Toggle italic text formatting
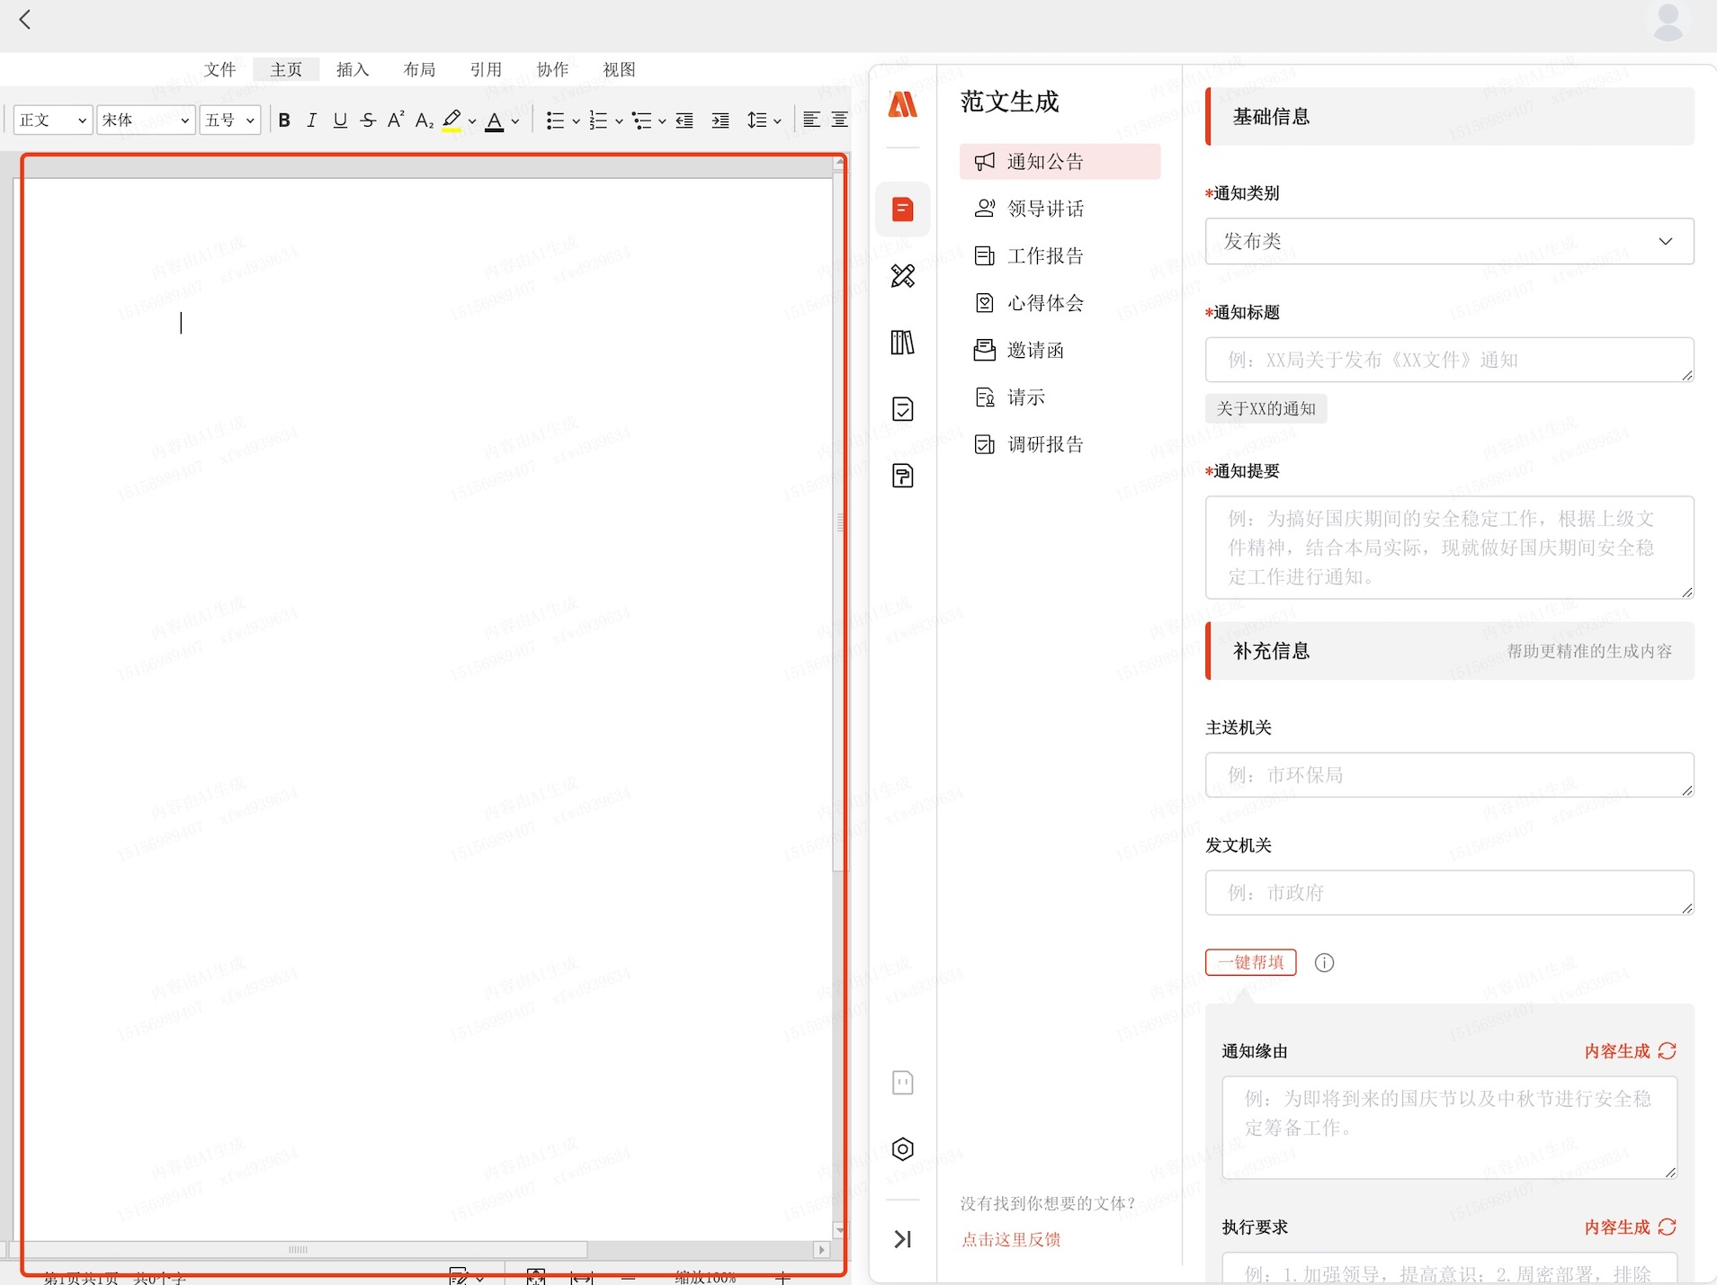1717x1285 pixels. click(311, 120)
